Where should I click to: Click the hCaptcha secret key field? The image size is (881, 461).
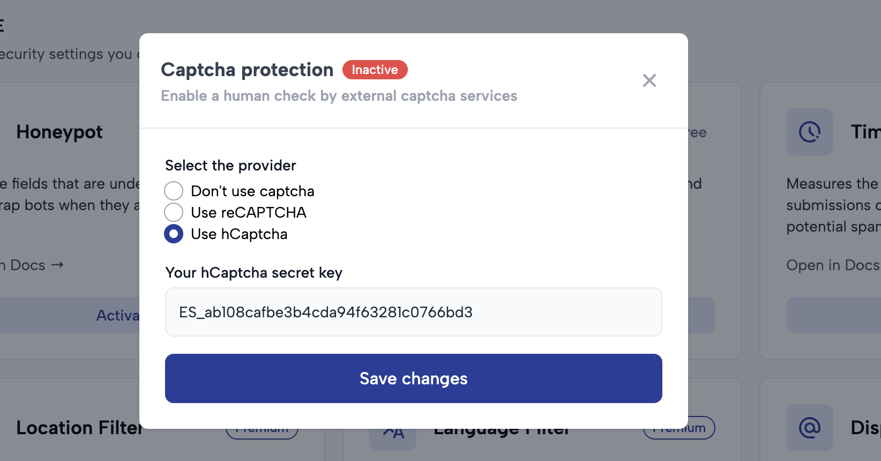[413, 312]
